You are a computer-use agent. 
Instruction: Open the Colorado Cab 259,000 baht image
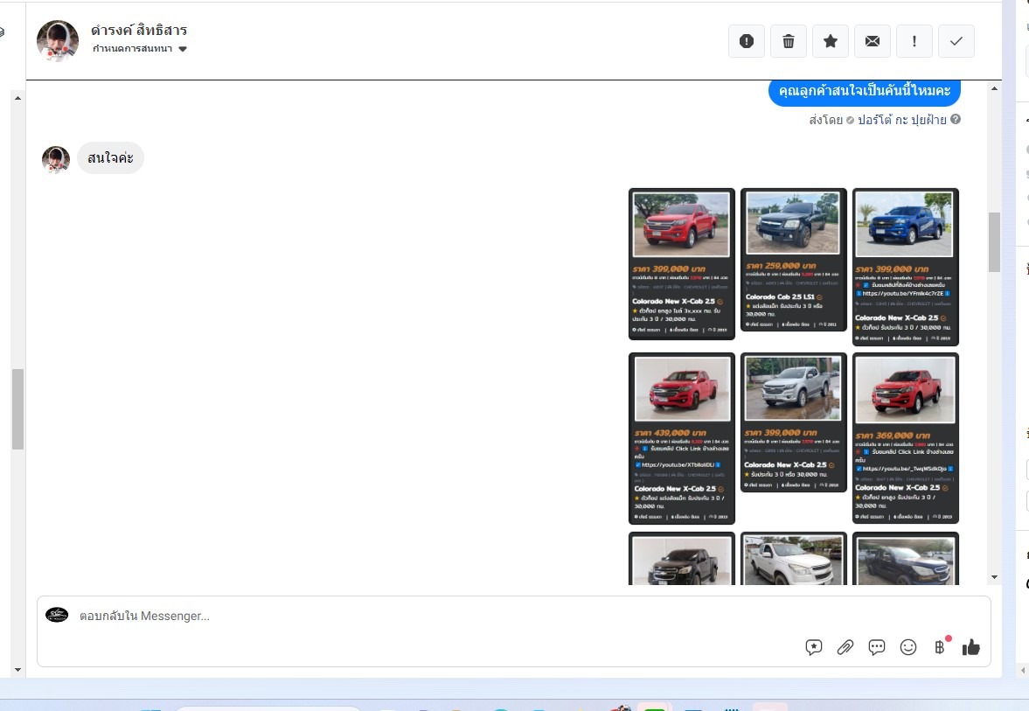click(793, 223)
